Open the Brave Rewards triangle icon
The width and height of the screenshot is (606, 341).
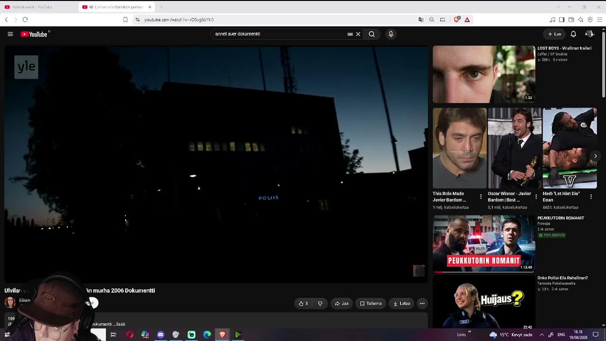pyautogui.click(x=467, y=19)
